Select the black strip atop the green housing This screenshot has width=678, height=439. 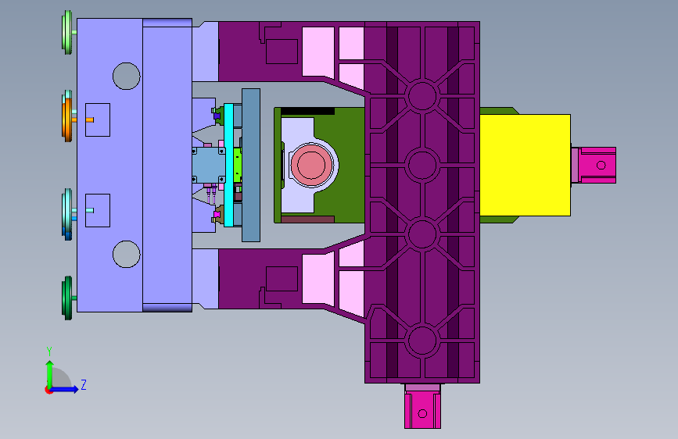click(x=307, y=111)
